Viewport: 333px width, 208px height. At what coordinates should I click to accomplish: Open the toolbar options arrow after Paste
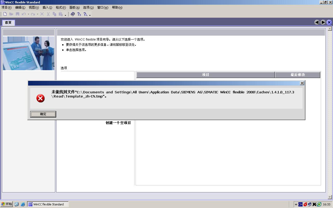[65, 15]
